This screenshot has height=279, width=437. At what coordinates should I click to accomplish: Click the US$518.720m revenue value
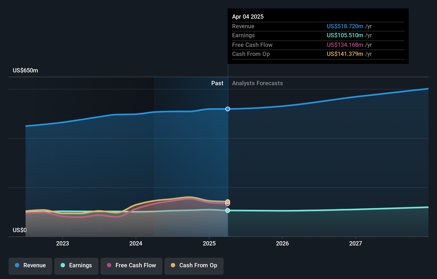[x=345, y=26]
